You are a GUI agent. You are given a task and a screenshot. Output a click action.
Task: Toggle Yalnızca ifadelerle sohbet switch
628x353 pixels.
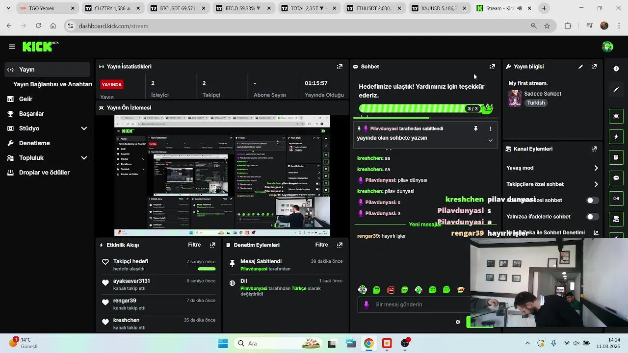pyautogui.click(x=593, y=217)
